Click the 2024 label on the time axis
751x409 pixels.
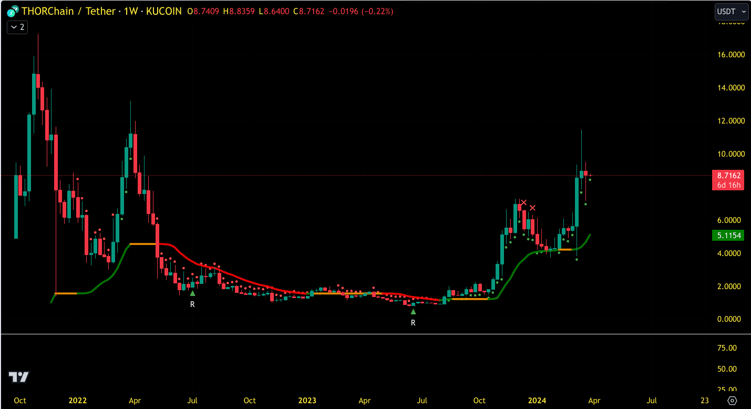tap(537, 401)
